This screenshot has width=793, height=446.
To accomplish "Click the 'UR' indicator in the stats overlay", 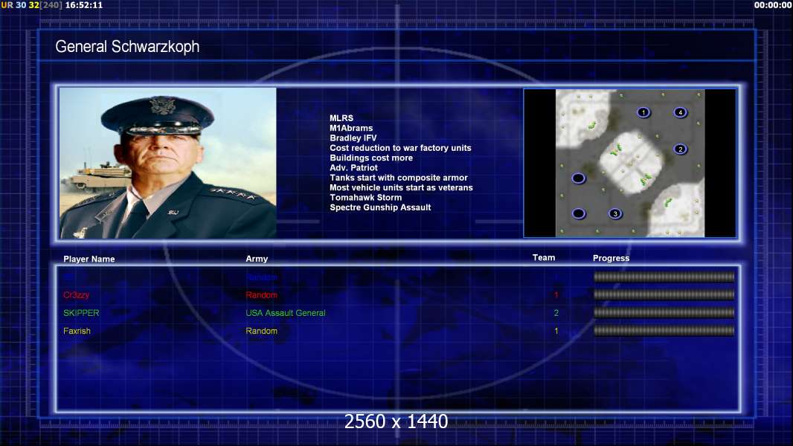I will pos(7,5).
